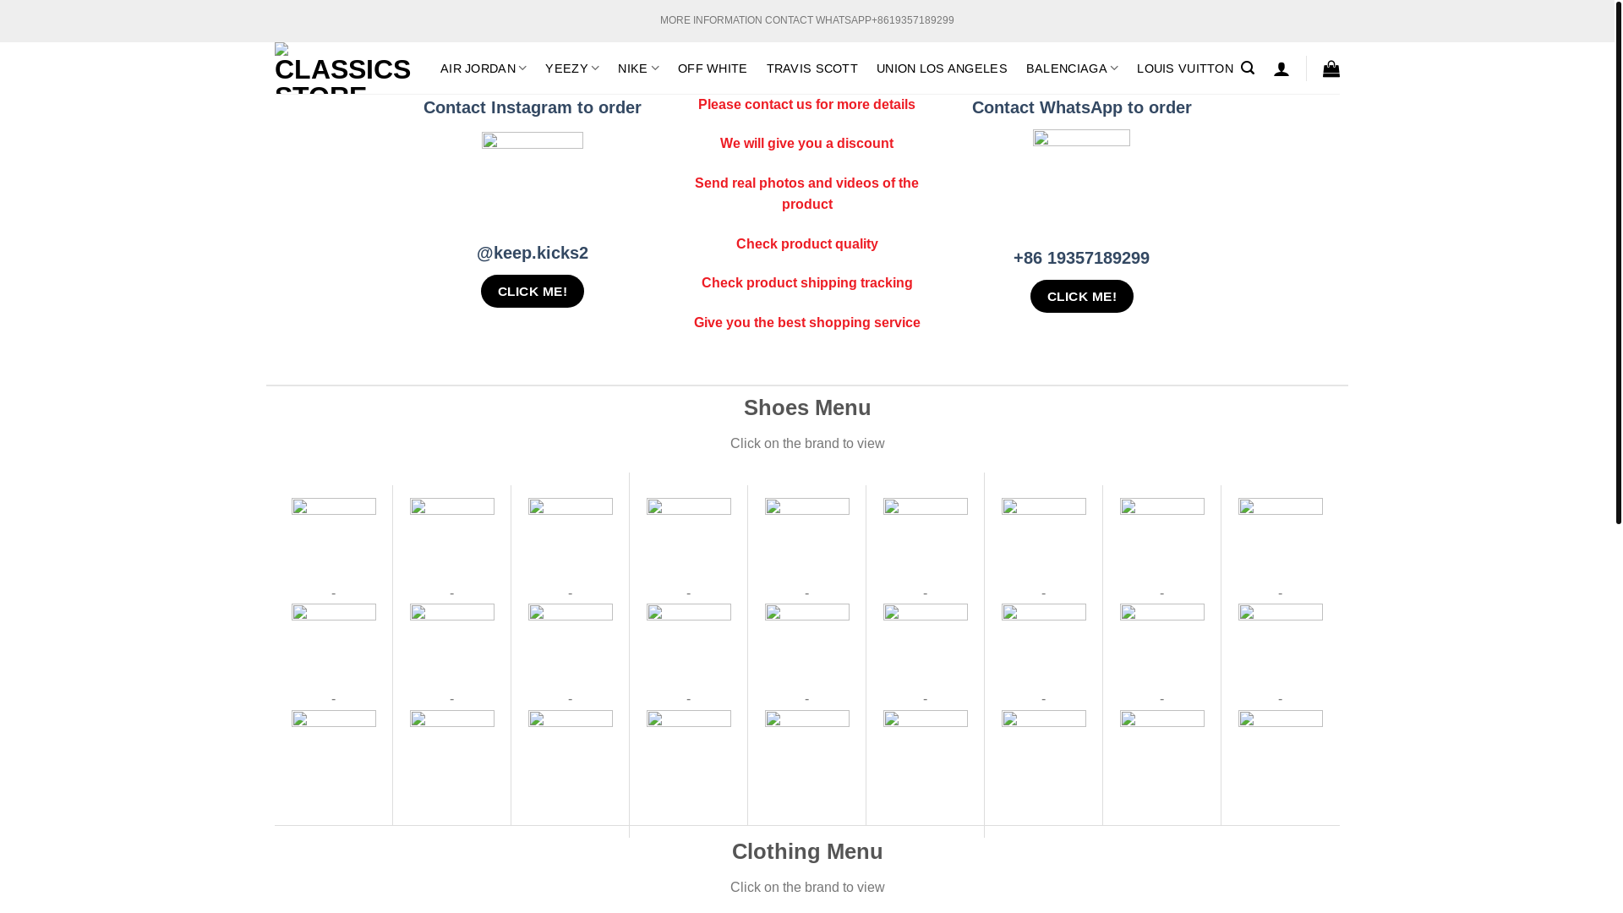Select 'We will give you a discount' text
Viewport: 1623px width, 913px height.
tap(807, 144)
